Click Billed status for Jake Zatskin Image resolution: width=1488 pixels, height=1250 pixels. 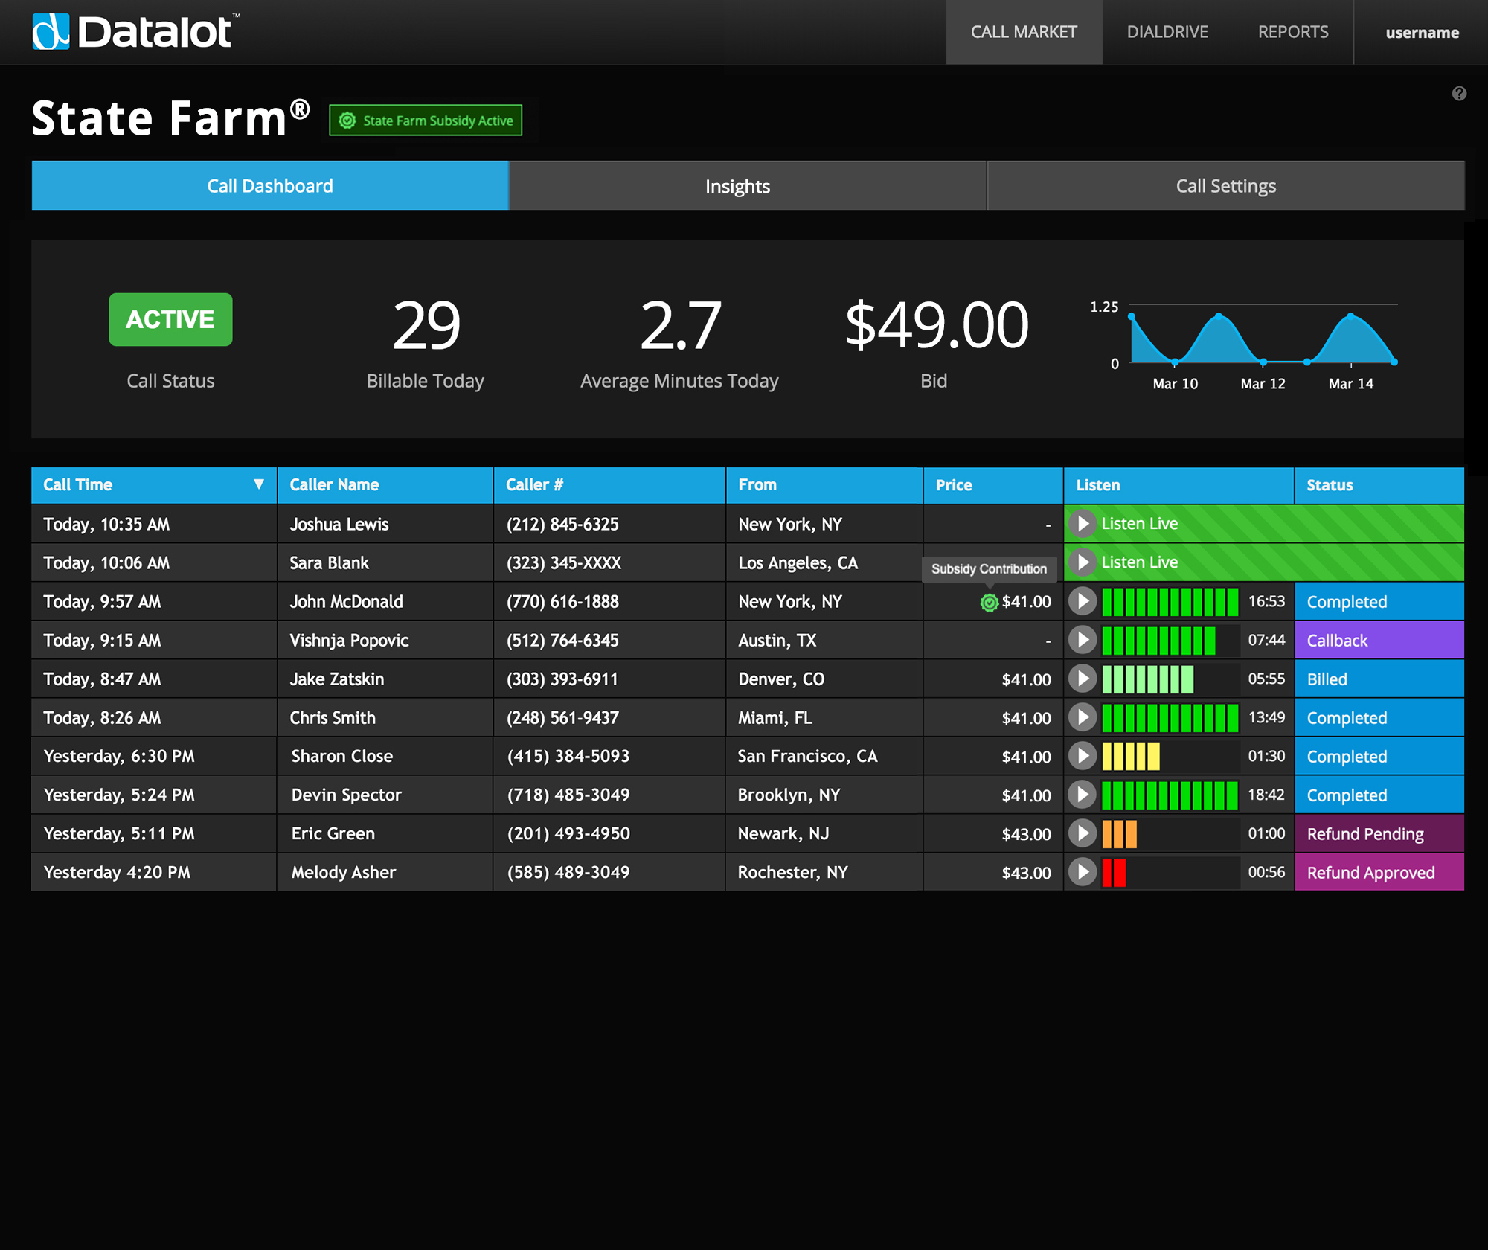click(1379, 679)
